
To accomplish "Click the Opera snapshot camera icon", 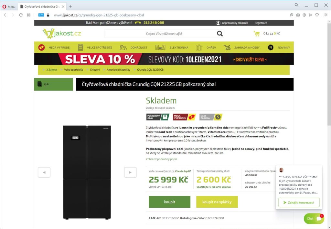I will click(298, 15).
